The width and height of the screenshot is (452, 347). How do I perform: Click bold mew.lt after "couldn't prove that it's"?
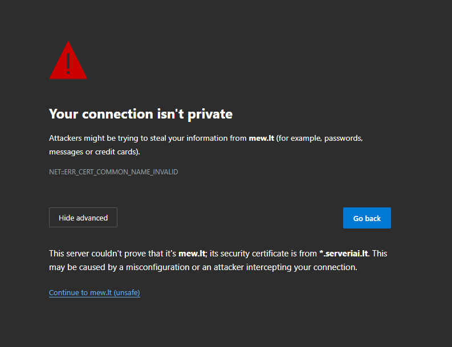click(x=192, y=254)
